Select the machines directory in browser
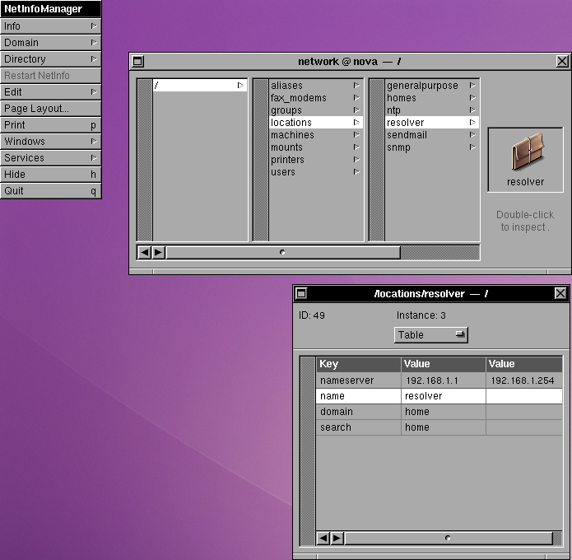The height and width of the screenshot is (560, 572). coord(292,135)
